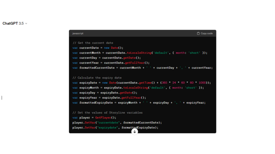Click the line starting 'var currentYear'
This screenshot has width=275, height=154.
[x=111, y=63]
